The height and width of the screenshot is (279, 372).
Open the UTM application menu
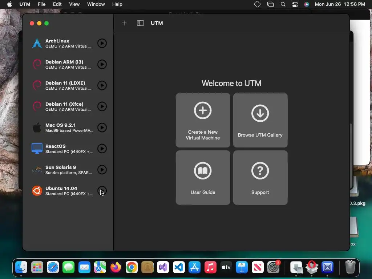25,4
